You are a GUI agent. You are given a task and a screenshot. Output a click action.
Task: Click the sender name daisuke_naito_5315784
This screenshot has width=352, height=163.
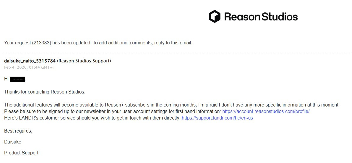[x=30, y=61]
